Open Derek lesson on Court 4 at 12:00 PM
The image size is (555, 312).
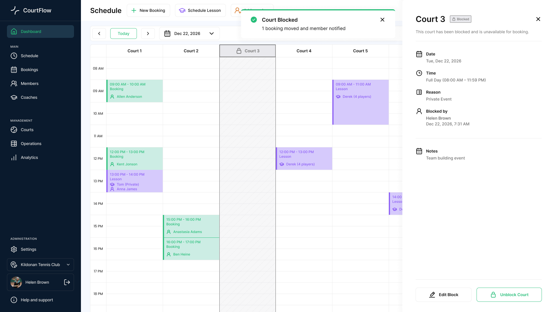tap(304, 159)
